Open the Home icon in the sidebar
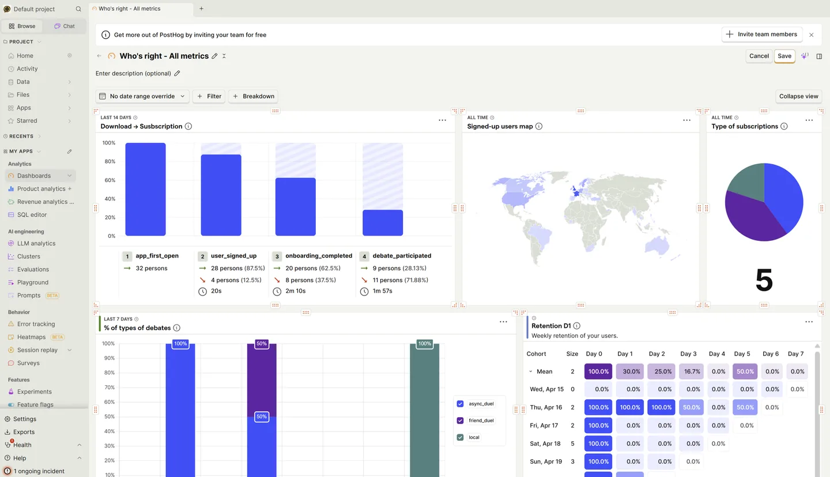 point(11,56)
